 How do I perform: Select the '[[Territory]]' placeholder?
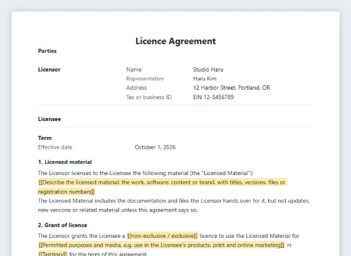53,253
